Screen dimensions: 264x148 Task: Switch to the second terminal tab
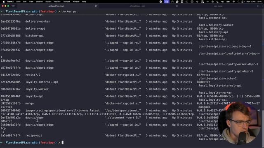pos(137,6)
